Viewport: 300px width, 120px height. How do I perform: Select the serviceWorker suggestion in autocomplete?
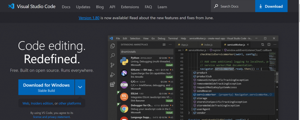(x=233, y=95)
